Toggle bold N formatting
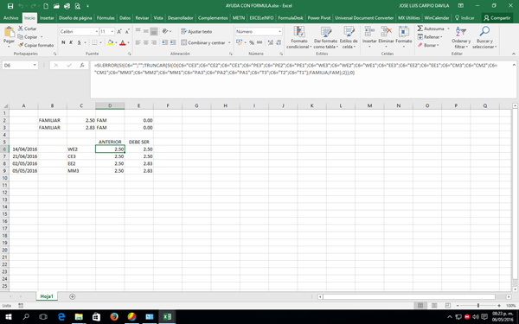Image resolution: width=519 pixels, height=324 pixels. [x=63, y=42]
